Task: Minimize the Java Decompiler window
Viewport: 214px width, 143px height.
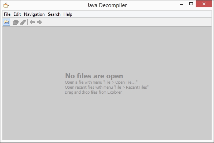Action: [181, 4]
